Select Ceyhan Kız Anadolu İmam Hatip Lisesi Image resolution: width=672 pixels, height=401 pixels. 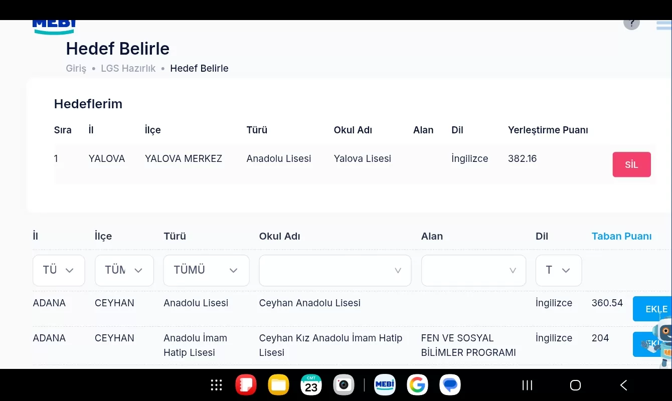(x=330, y=345)
